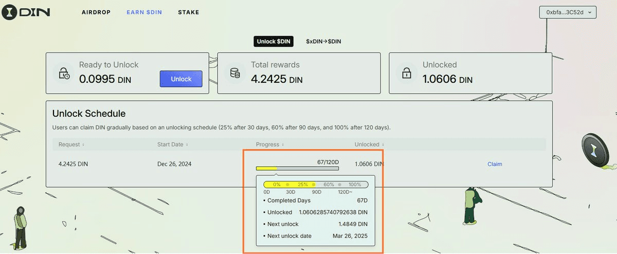Open the STAKE page

pos(188,12)
